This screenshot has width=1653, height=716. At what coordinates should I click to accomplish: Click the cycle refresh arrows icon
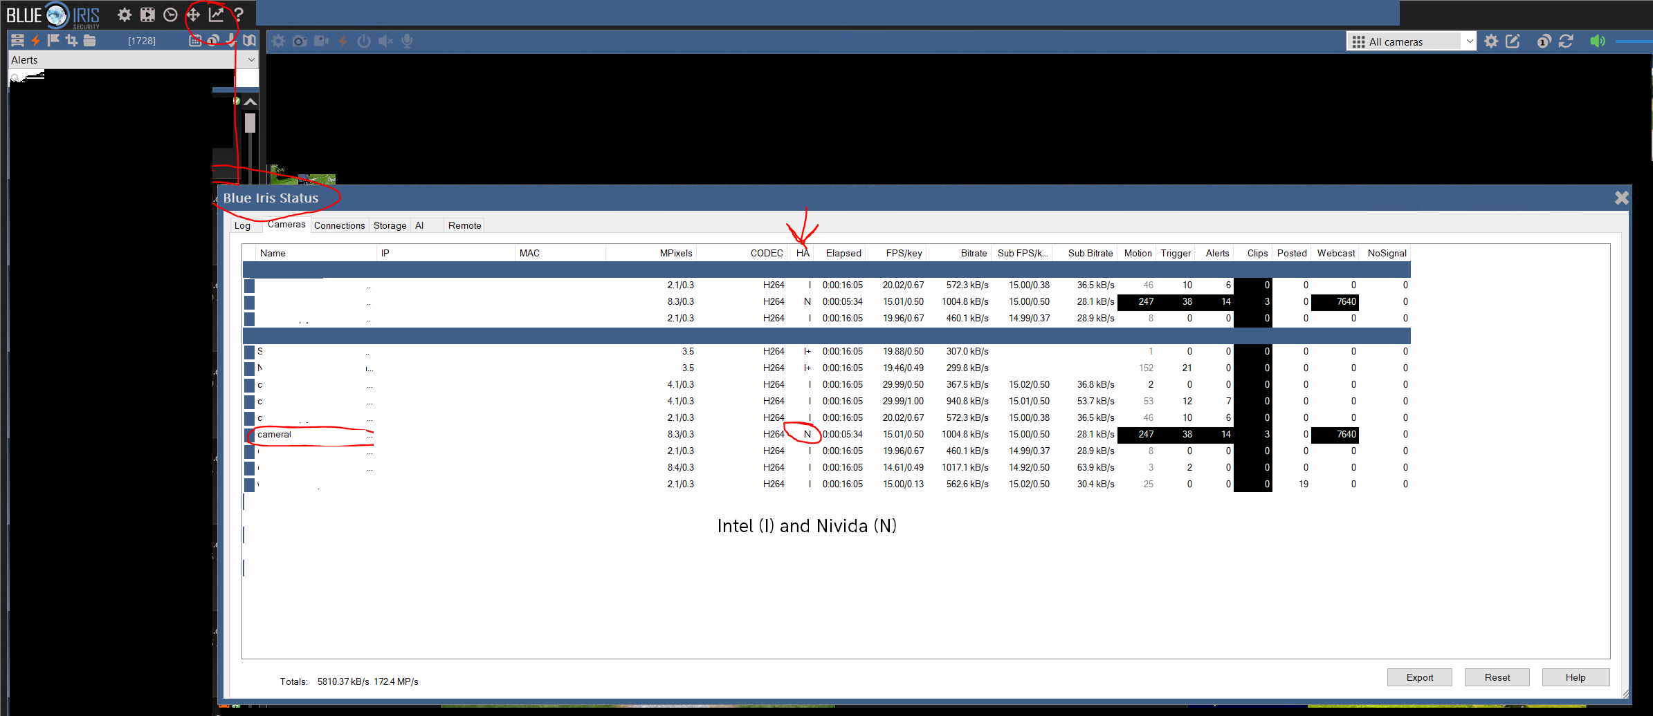click(x=1566, y=41)
